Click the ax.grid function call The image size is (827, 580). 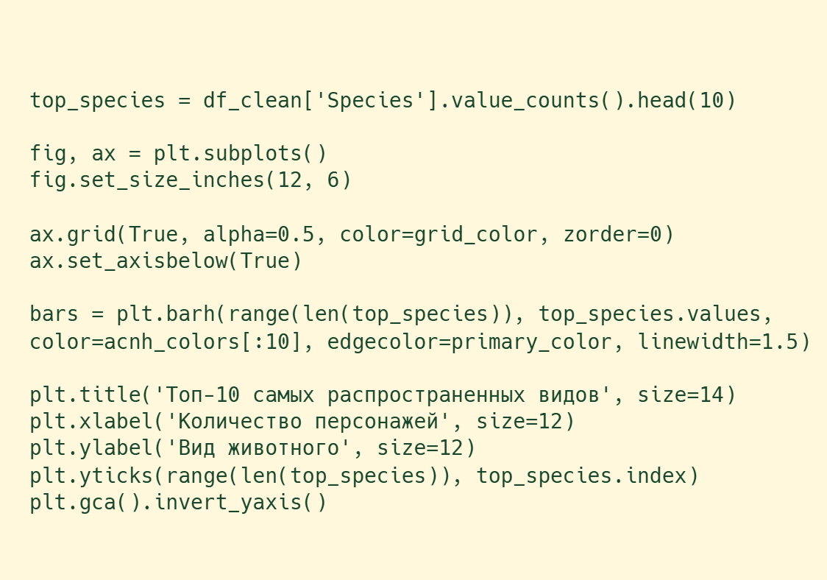pos(74,234)
